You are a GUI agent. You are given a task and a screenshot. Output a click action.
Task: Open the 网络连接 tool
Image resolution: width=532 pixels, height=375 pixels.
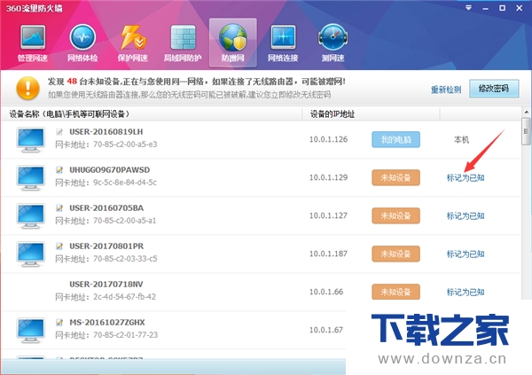(283, 43)
